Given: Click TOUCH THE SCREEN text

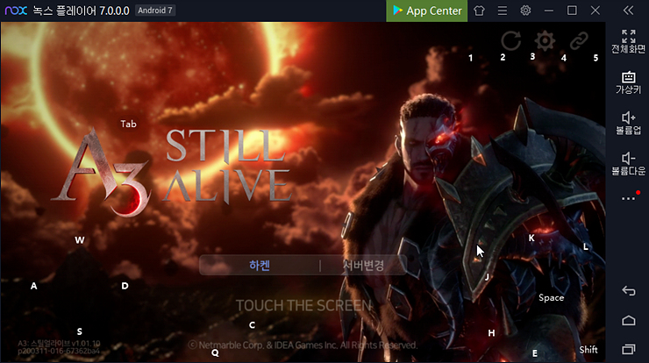Looking at the screenshot, I should point(303,305).
